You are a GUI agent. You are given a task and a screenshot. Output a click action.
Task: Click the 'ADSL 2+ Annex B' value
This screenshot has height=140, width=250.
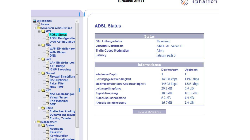pos(169,46)
